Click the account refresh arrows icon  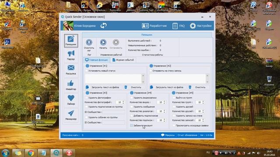[103, 26]
